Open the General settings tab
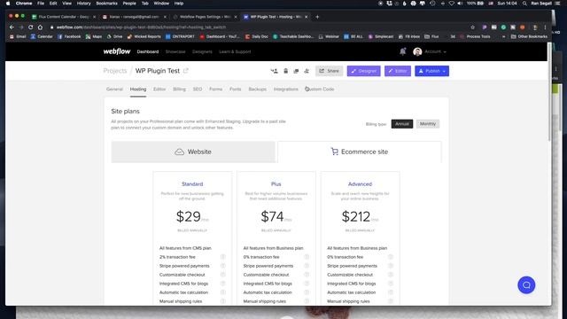This screenshot has width=567, height=319. coord(114,89)
